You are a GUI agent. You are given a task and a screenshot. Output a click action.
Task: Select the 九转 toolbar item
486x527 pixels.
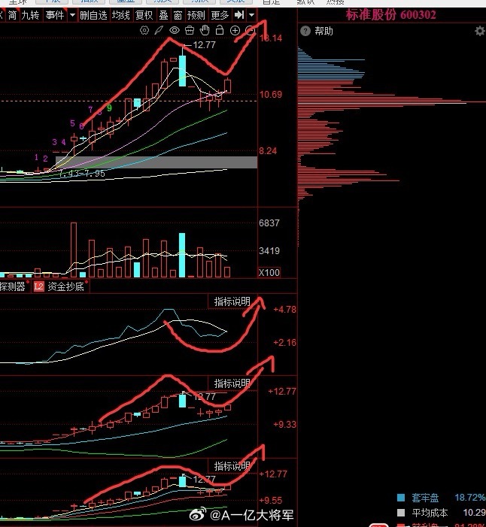pos(29,15)
